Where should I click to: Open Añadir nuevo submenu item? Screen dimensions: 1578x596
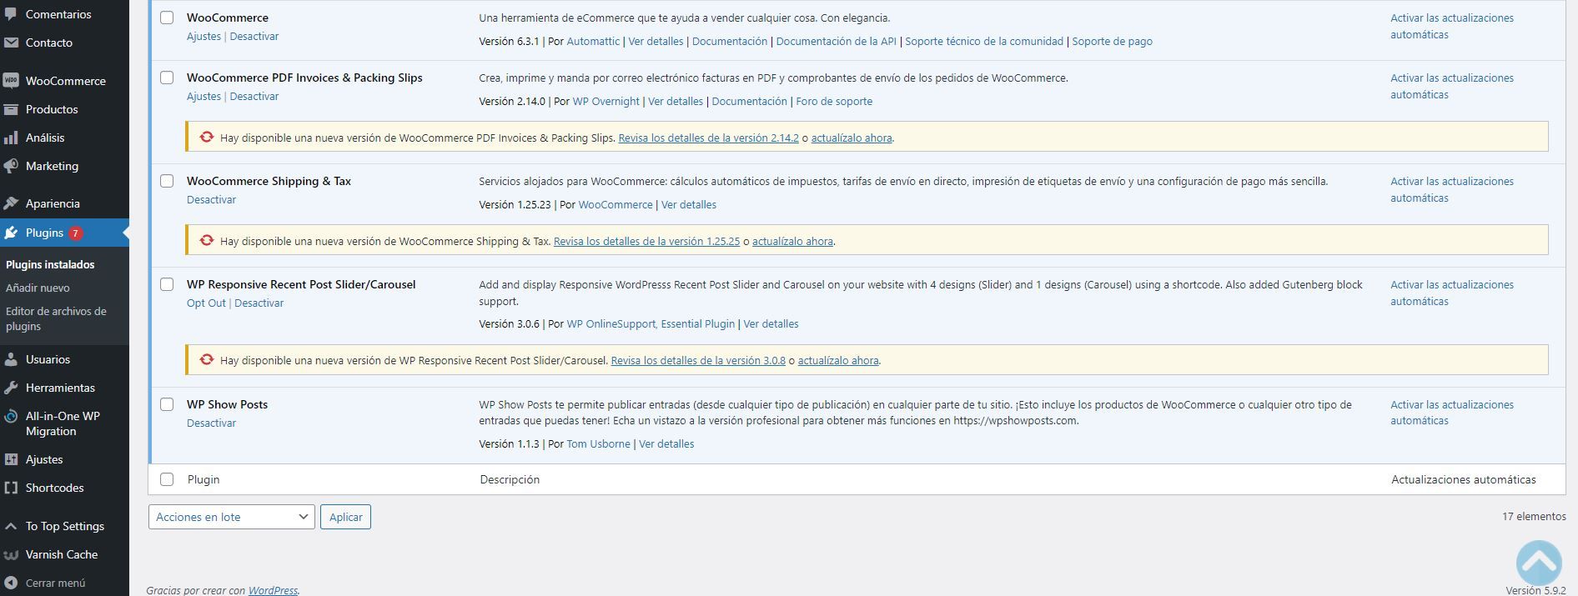click(x=38, y=288)
